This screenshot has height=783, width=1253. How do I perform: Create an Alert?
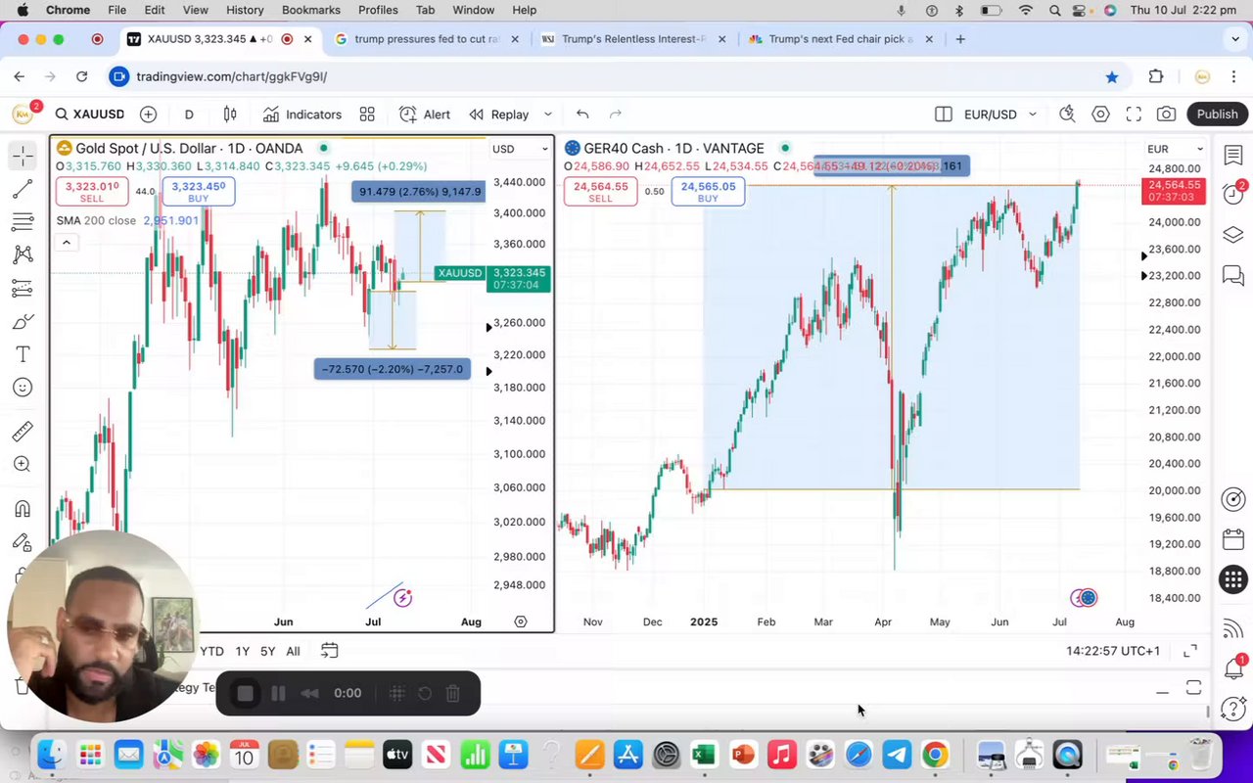coord(425,115)
